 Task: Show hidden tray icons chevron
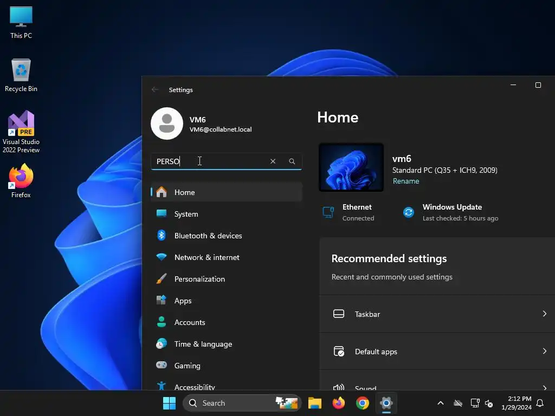click(x=441, y=403)
